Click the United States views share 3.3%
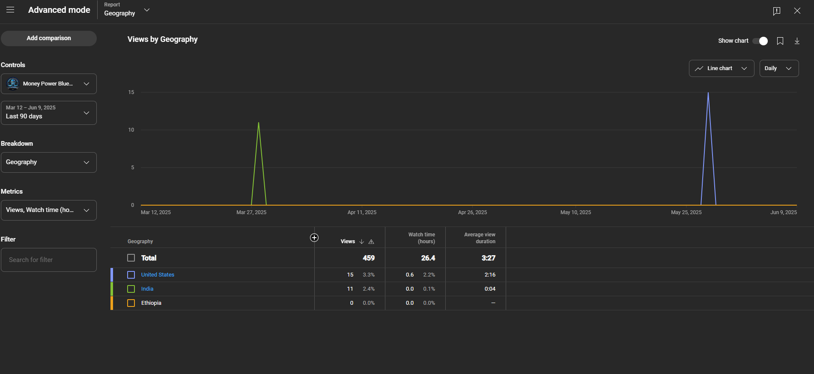 coord(369,275)
